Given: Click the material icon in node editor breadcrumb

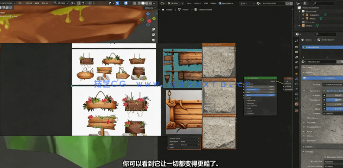Looking at the screenshot, I should click(x=196, y=10).
